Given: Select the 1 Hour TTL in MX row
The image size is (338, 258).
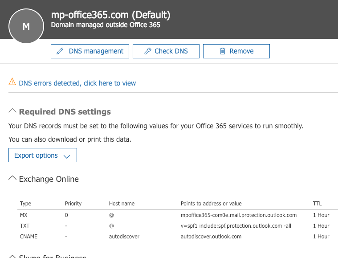Looking at the screenshot, I should 321,215.
